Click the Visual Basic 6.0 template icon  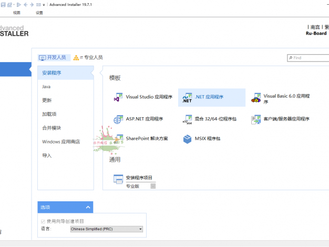click(x=256, y=98)
